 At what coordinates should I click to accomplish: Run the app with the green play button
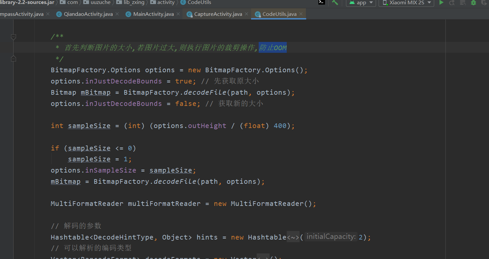tap(441, 3)
